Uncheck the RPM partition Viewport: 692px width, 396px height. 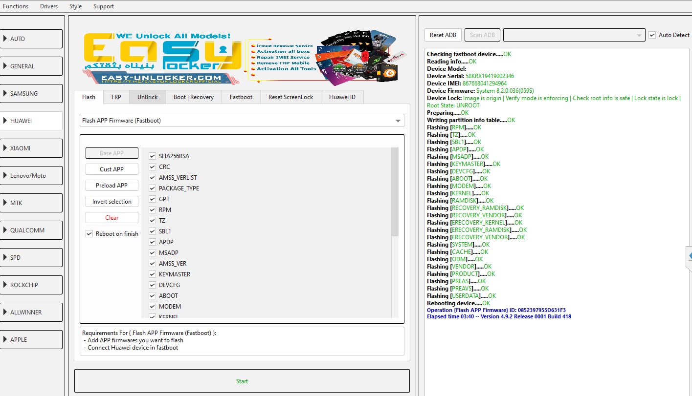click(x=153, y=210)
